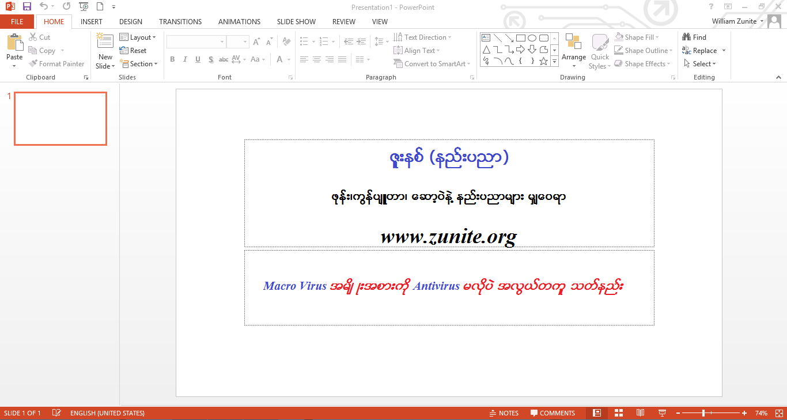Click Convert to SmartArt button
This screenshot has height=420, width=787.
point(432,64)
